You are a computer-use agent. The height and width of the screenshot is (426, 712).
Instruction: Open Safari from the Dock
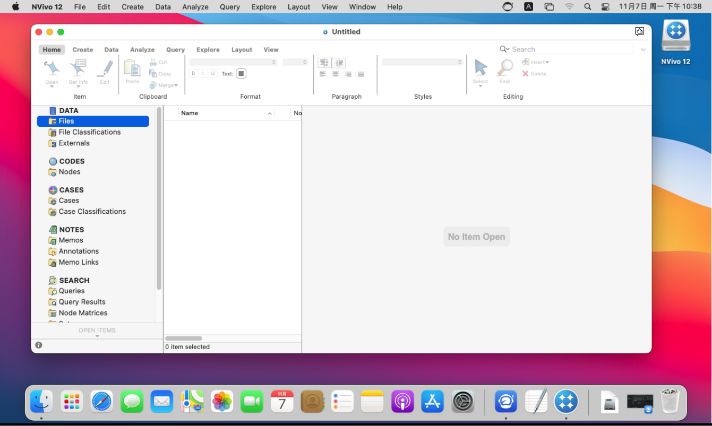(x=101, y=402)
